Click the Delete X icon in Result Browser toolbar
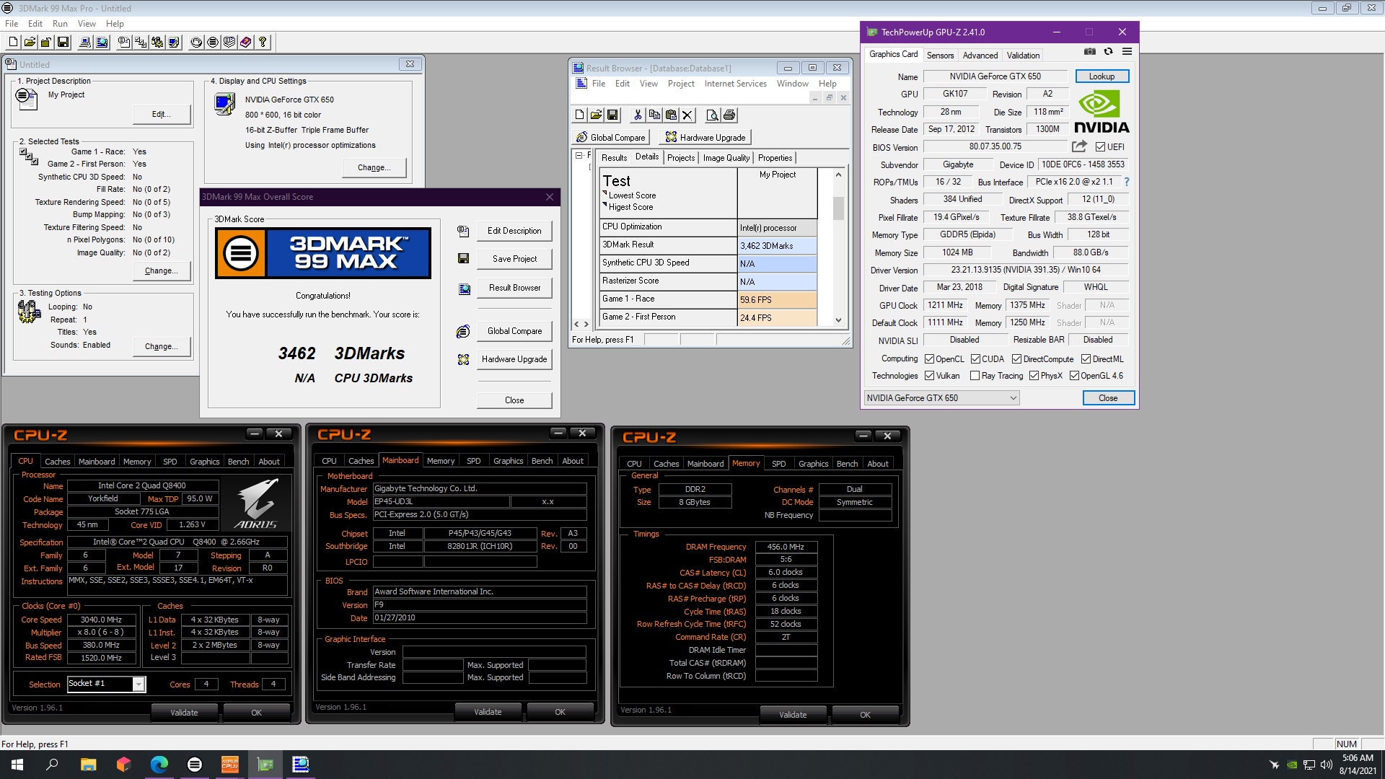Viewport: 1385px width, 779px height. pos(687,115)
